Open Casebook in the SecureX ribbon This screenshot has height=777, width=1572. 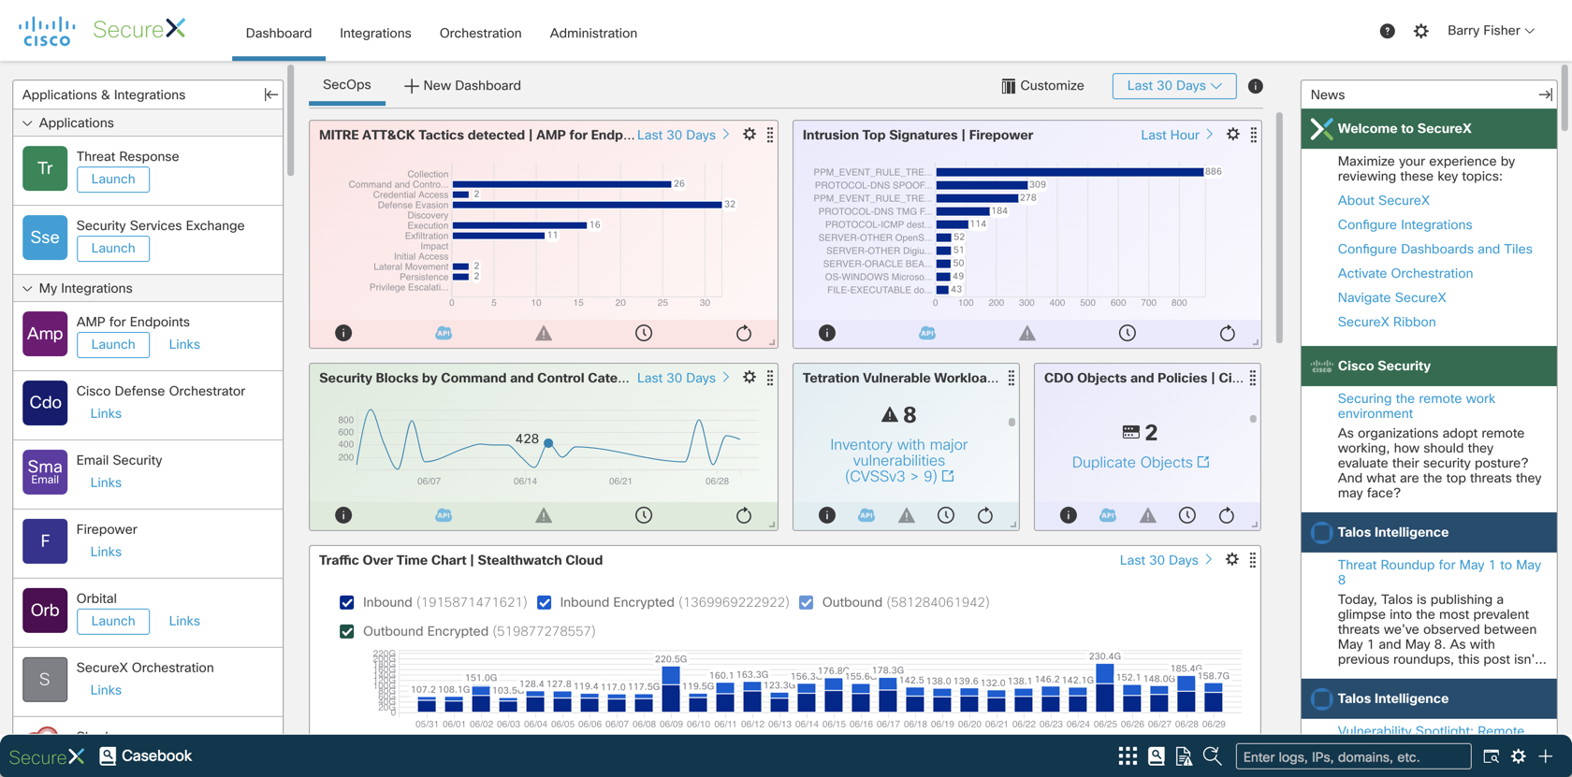(146, 755)
